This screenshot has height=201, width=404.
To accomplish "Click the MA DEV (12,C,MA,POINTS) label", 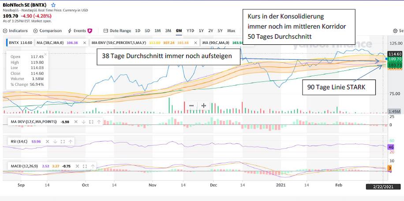I will point(34,122).
